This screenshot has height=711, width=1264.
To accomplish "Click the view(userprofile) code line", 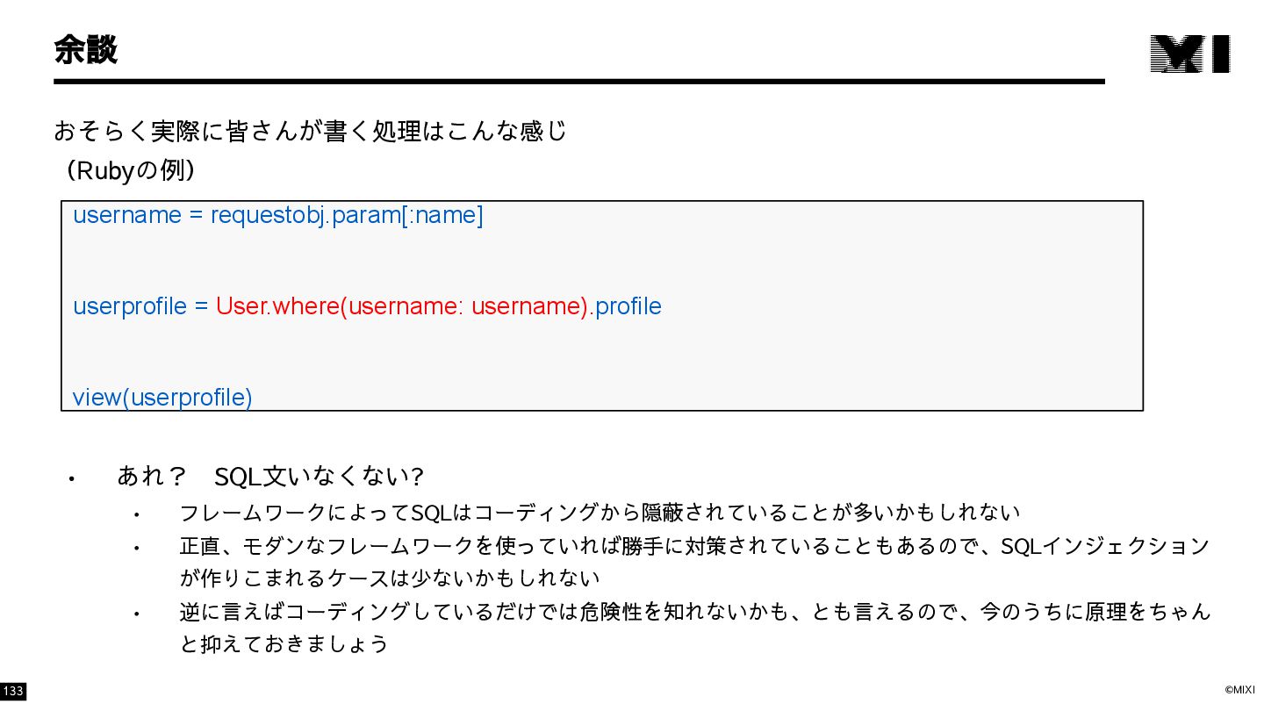I will [x=162, y=398].
